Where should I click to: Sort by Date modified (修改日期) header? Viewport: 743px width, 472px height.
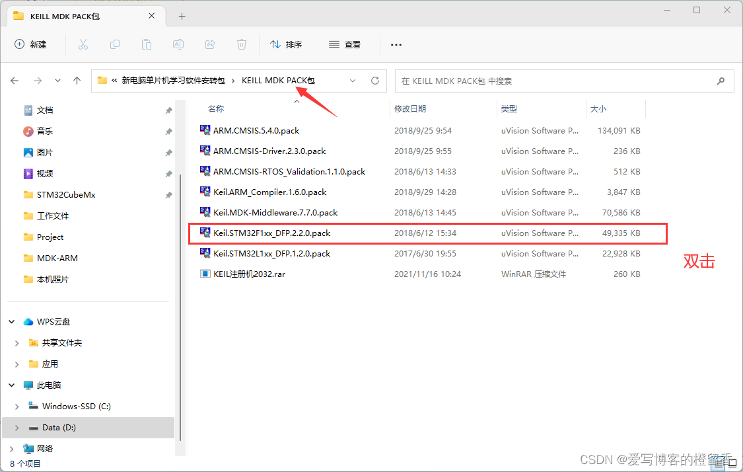tap(410, 108)
